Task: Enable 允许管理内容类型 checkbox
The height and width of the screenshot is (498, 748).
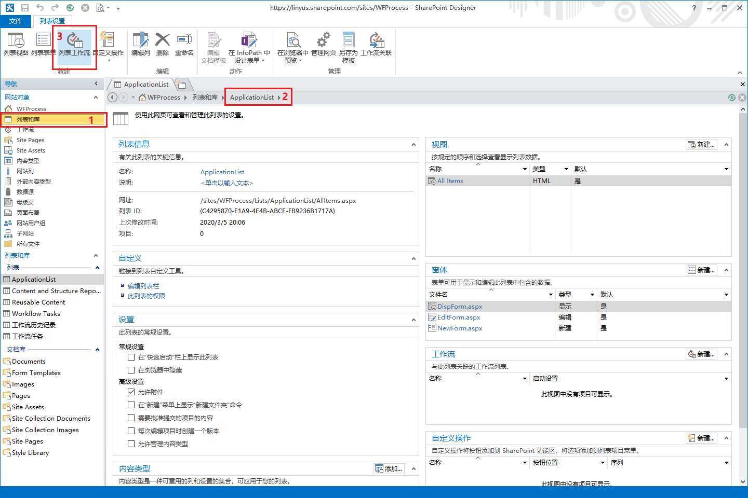Action: [x=131, y=444]
